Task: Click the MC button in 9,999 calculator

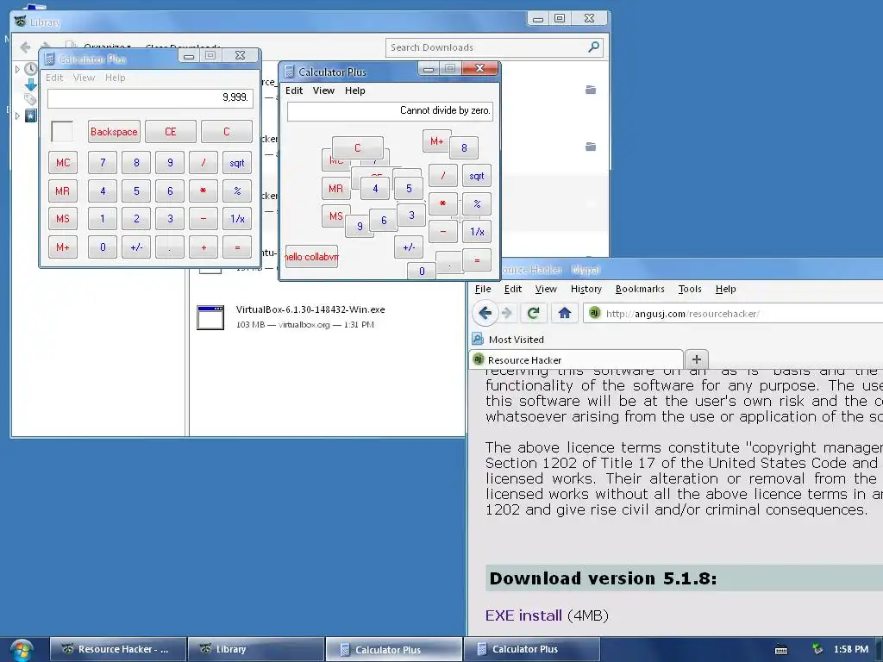Action: [62, 163]
